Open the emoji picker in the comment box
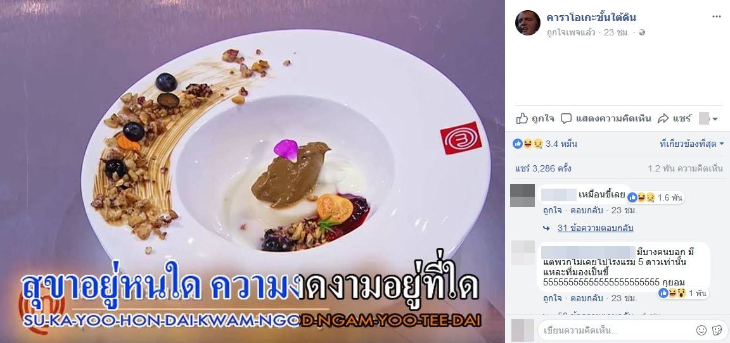Screen dimensions: 730x343 coord(701,330)
